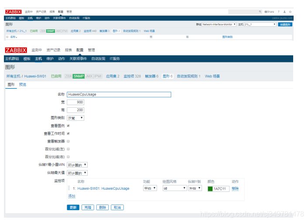The width and height of the screenshot is (308, 222).
Task: Click the 取消 button
Action: pos(117,208)
